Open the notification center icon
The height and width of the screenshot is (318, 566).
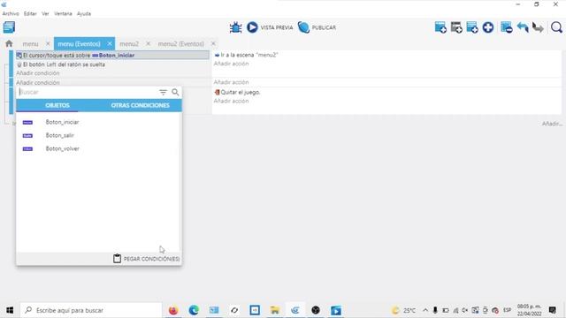tap(552, 310)
